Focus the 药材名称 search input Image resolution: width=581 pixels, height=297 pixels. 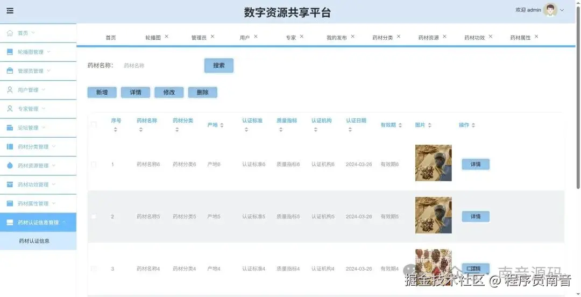pos(159,66)
